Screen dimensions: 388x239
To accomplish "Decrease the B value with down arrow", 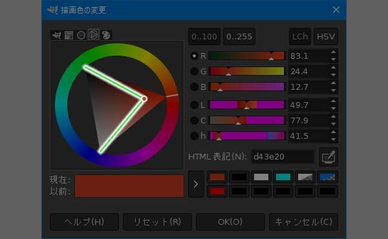I will [x=333, y=90].
